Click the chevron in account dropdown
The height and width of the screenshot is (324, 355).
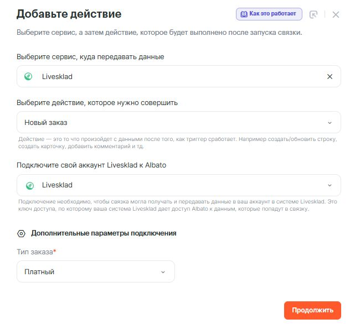pyautogui.click(x=330, y=185)
